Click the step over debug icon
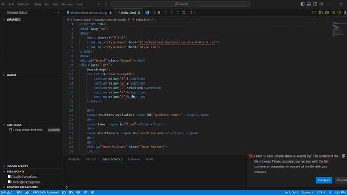 pos(165,12)
